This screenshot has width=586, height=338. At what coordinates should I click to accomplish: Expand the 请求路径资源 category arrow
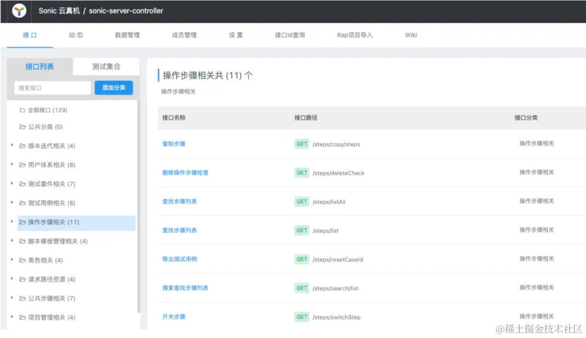(x=12, y=278)
